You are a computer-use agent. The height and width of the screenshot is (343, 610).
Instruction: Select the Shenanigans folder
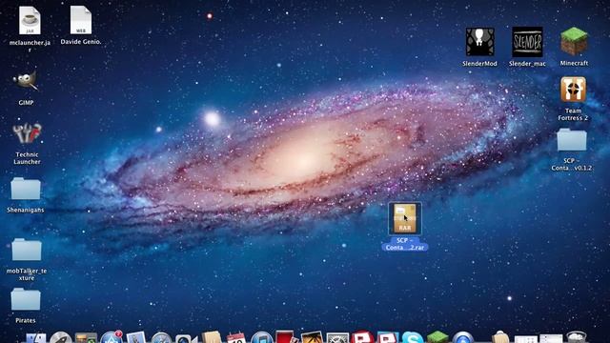26,189
